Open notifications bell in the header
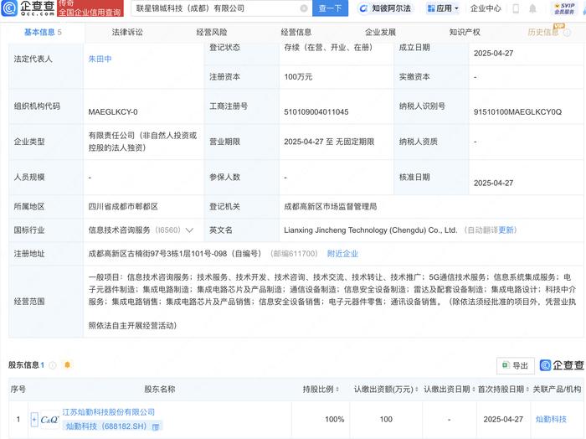Viewport: 586px width, 439px height. tap(533, 8)
